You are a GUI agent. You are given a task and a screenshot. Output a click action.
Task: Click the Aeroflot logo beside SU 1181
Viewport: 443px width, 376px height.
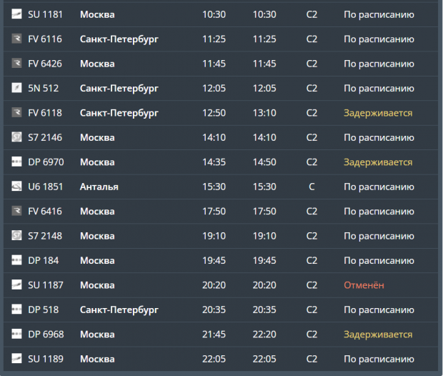coord(16,14)
